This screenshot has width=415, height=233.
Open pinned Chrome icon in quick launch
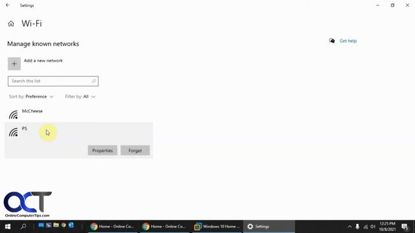64,225
